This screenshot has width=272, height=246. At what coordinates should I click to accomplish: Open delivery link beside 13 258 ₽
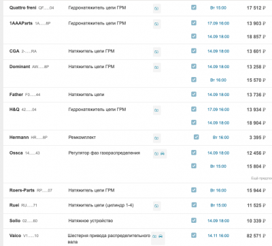218,67
